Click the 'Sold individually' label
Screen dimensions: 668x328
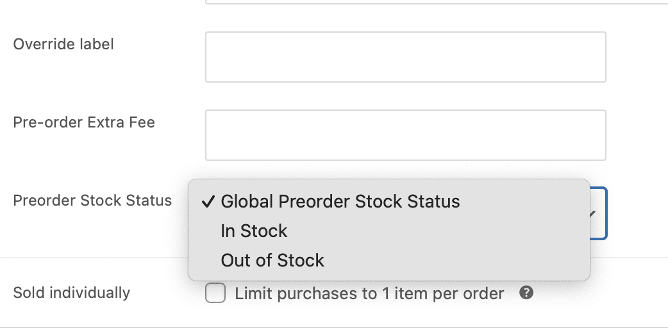[72, 293]
